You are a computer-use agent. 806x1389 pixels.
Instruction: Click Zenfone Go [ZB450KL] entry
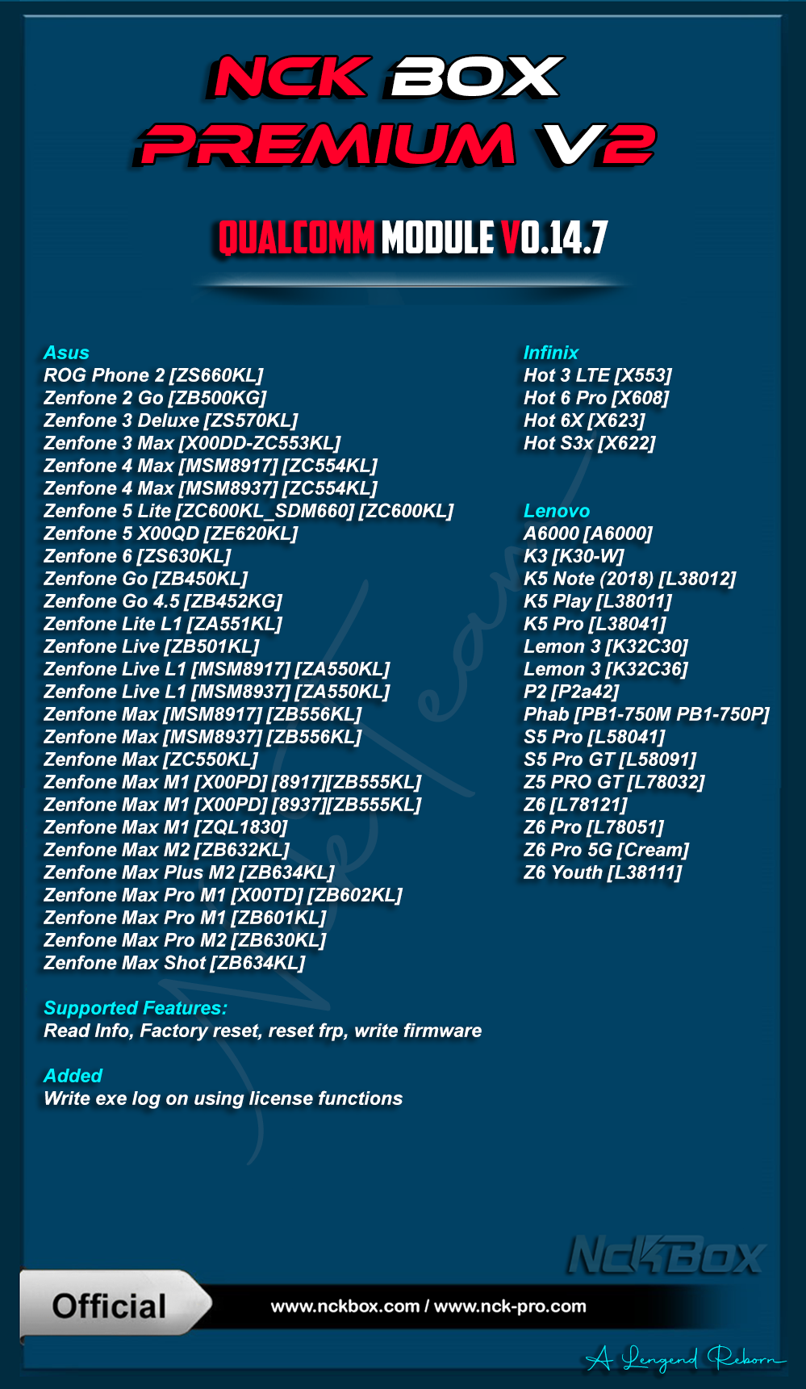pos(146,579)
